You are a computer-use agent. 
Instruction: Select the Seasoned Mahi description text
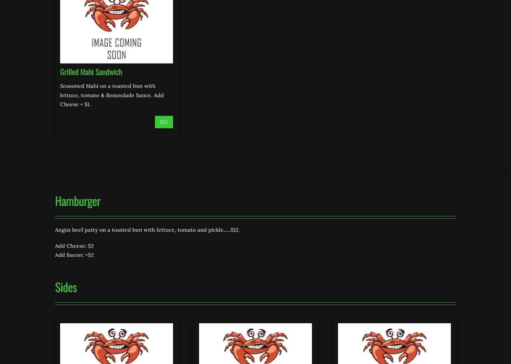112,95
